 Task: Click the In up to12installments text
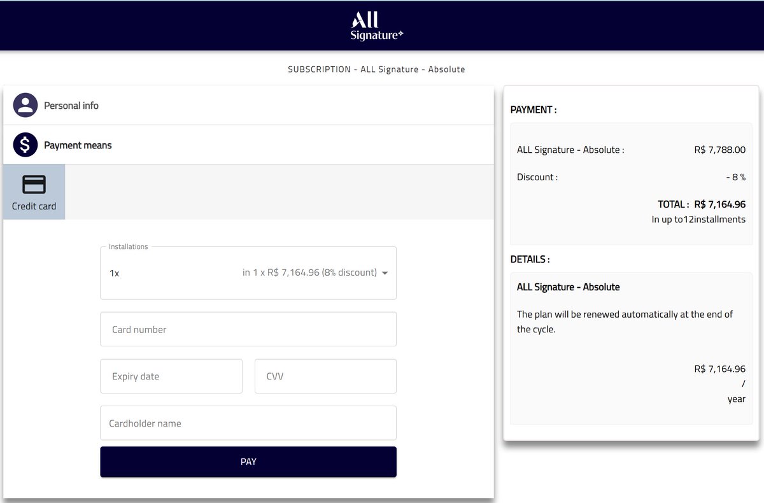(698, 219)
